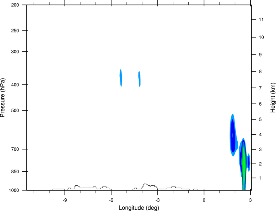Click the 10 km height label
This screenshot has width=276, height=211.
[261, 37]
